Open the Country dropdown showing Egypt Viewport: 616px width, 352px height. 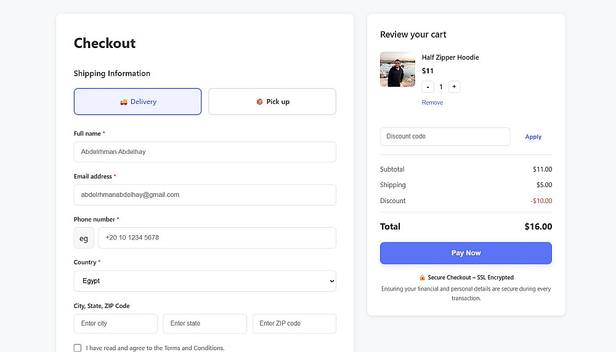pyautogui.click(x=205, y=281)
